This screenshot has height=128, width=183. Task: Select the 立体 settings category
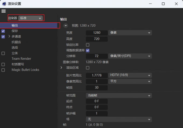[x=15, y=53]
